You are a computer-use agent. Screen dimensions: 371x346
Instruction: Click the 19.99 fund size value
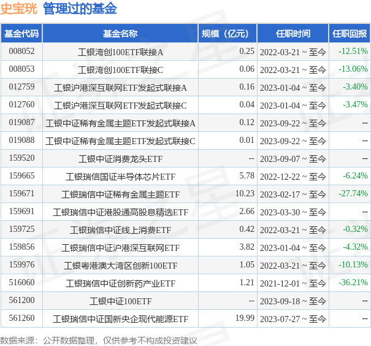245,318
